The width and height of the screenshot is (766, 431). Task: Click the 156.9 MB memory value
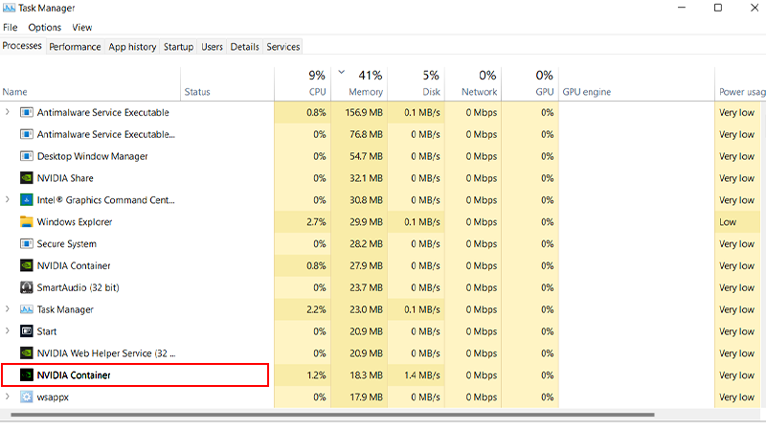point(364,112)
